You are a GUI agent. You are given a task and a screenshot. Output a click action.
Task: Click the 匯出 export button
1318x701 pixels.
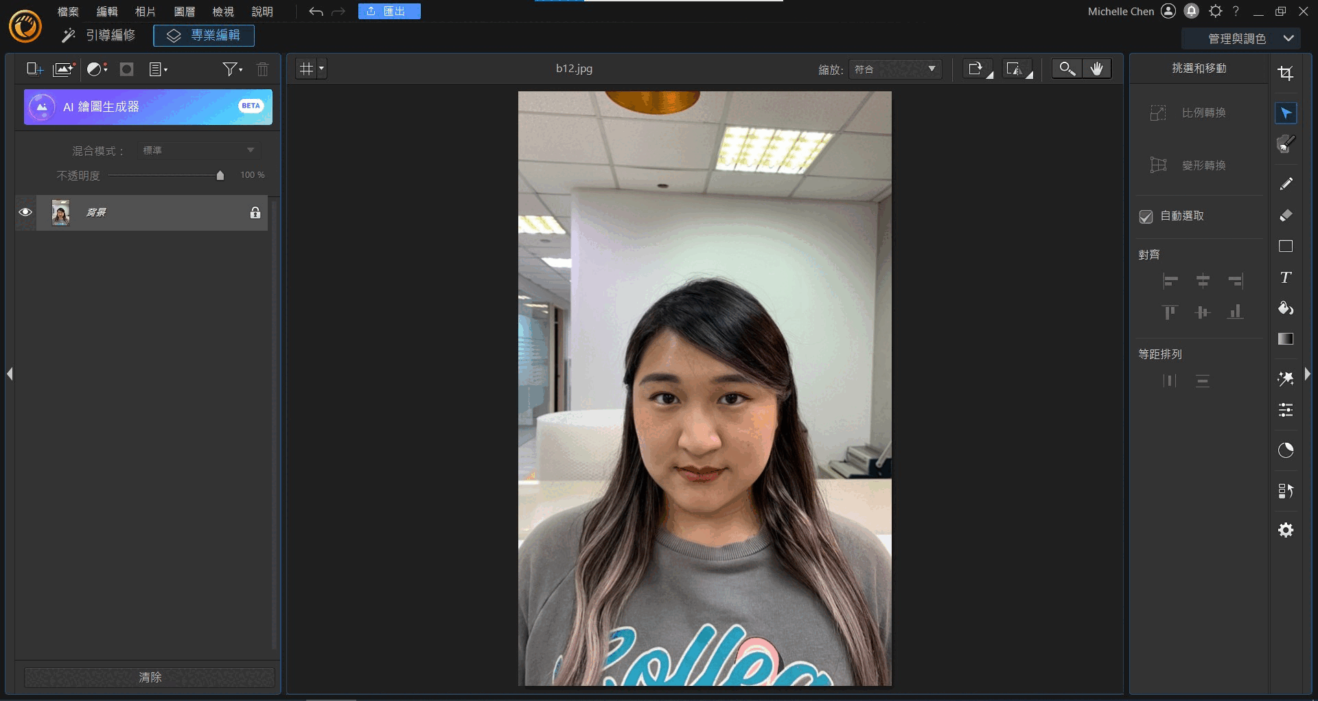click(389, 12)
